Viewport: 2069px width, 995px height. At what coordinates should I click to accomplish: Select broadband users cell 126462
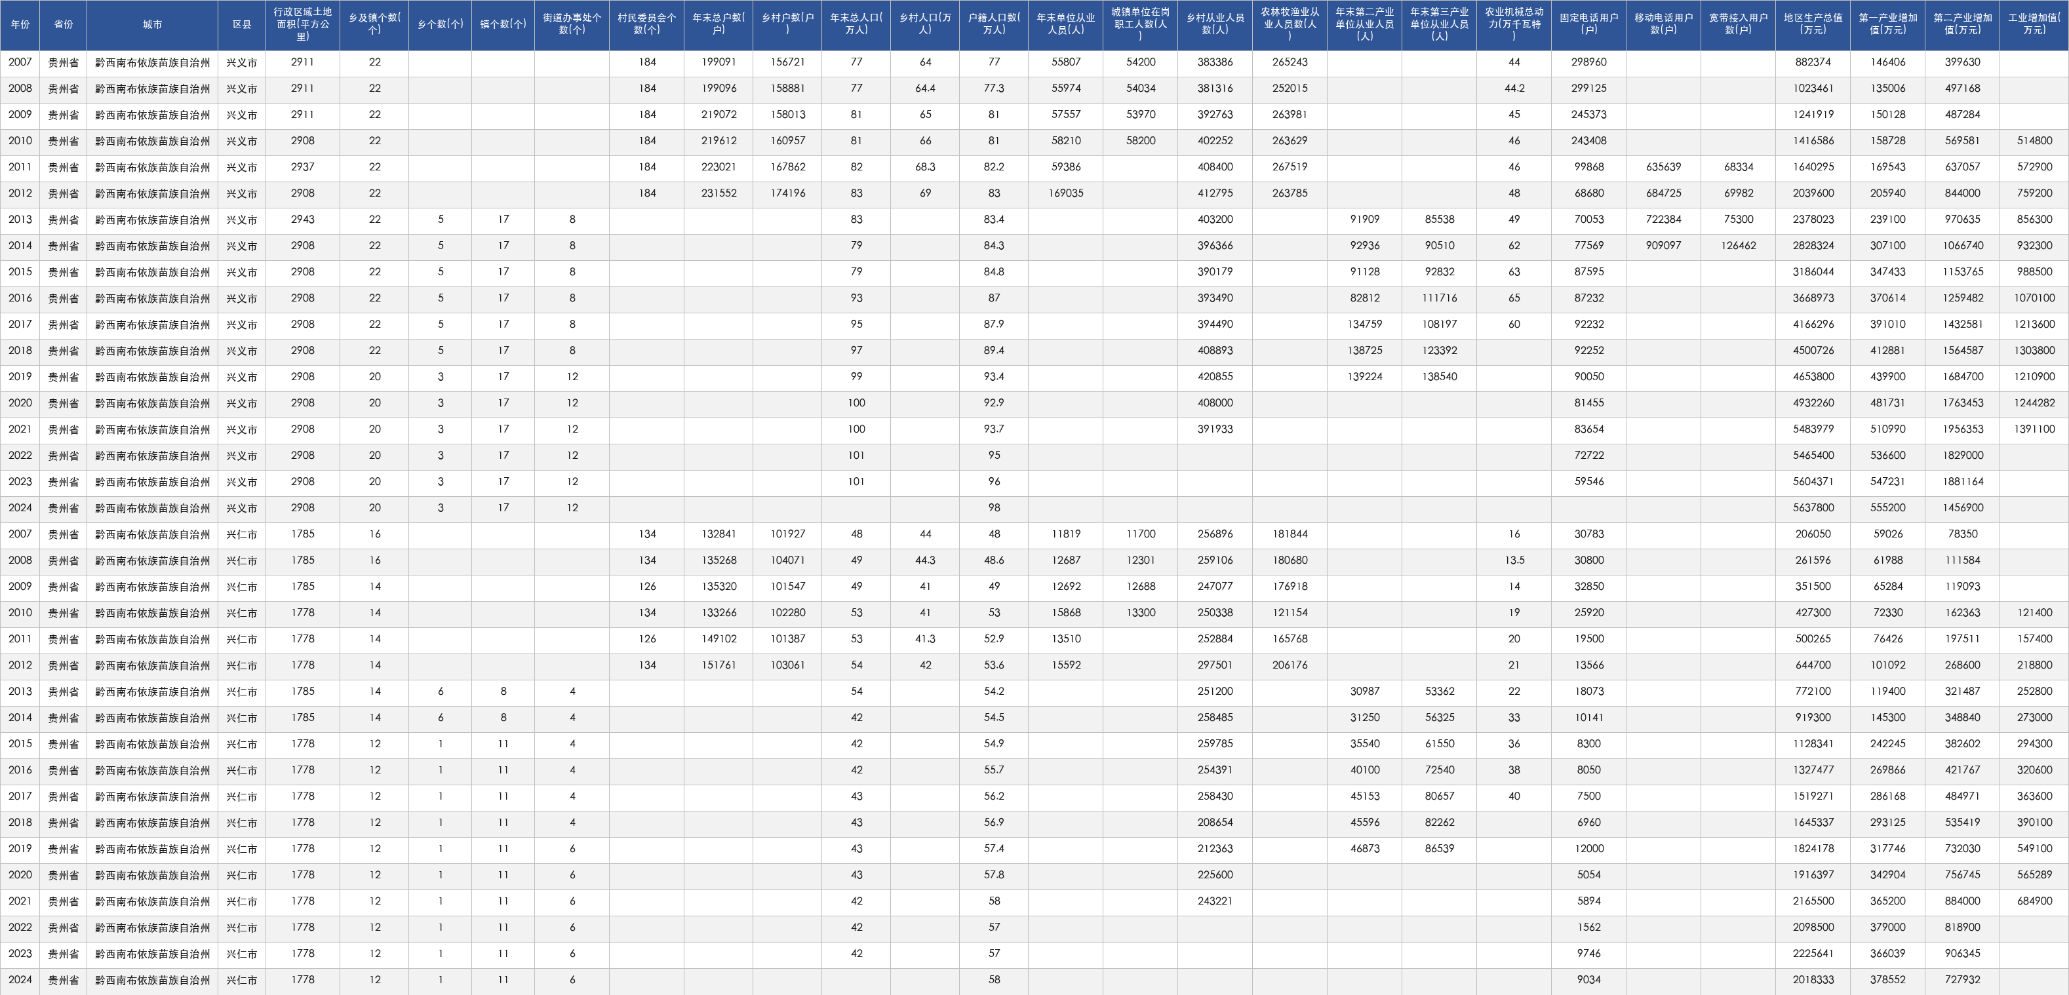tap(1738, 246)
